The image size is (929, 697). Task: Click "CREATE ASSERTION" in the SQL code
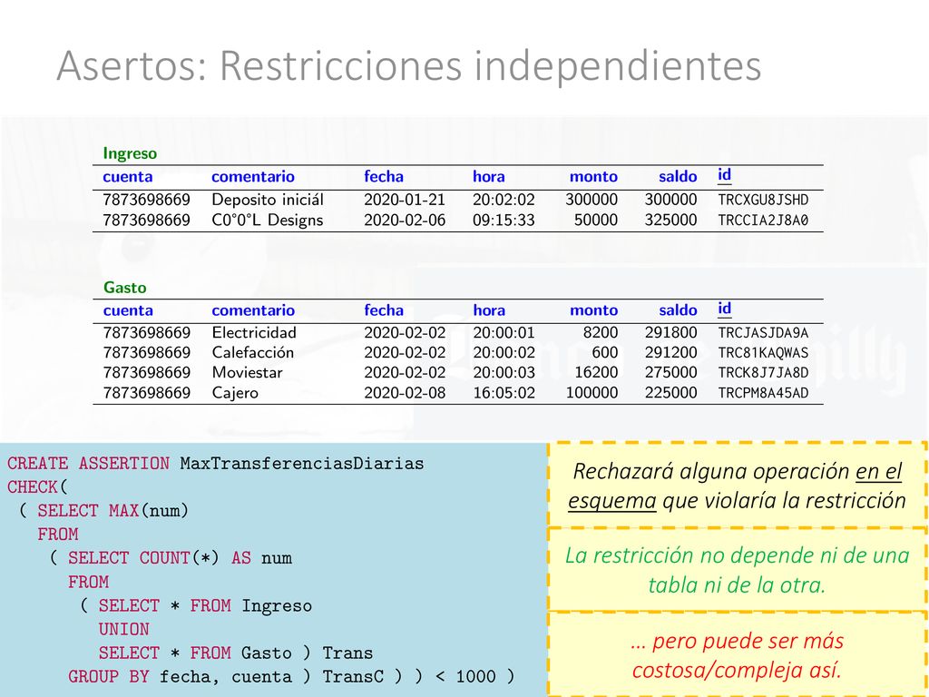(x=88, y=464)
